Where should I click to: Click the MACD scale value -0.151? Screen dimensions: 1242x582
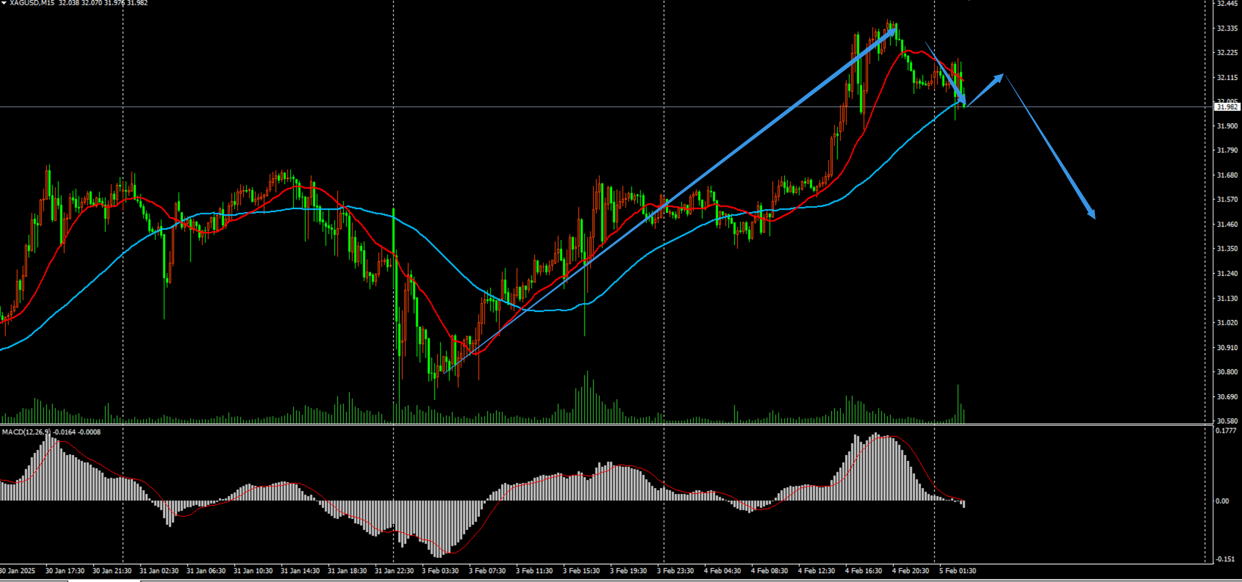[x=1226, y=559]
